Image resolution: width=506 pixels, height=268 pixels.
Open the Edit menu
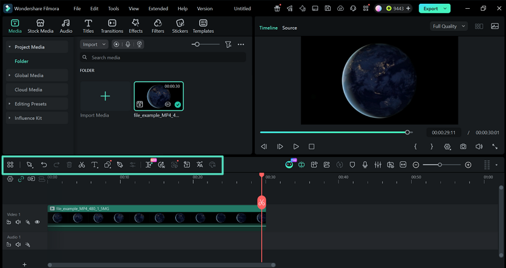[x=94, y=9]
